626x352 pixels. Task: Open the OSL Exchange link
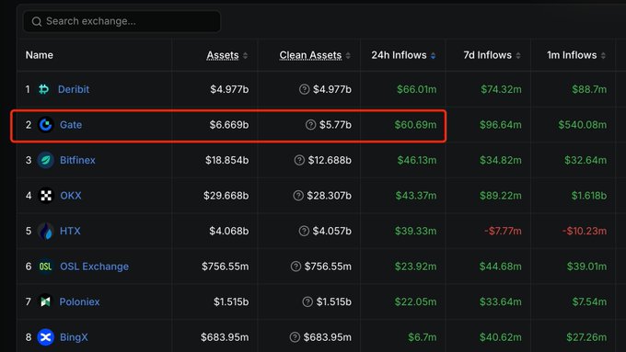click(x=94, y=267)
